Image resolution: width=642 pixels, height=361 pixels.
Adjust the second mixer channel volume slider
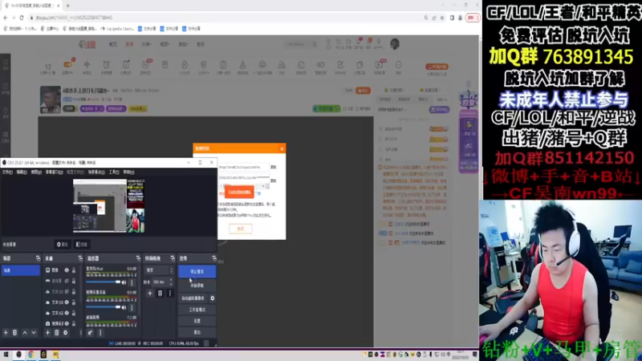coord(104,307)
